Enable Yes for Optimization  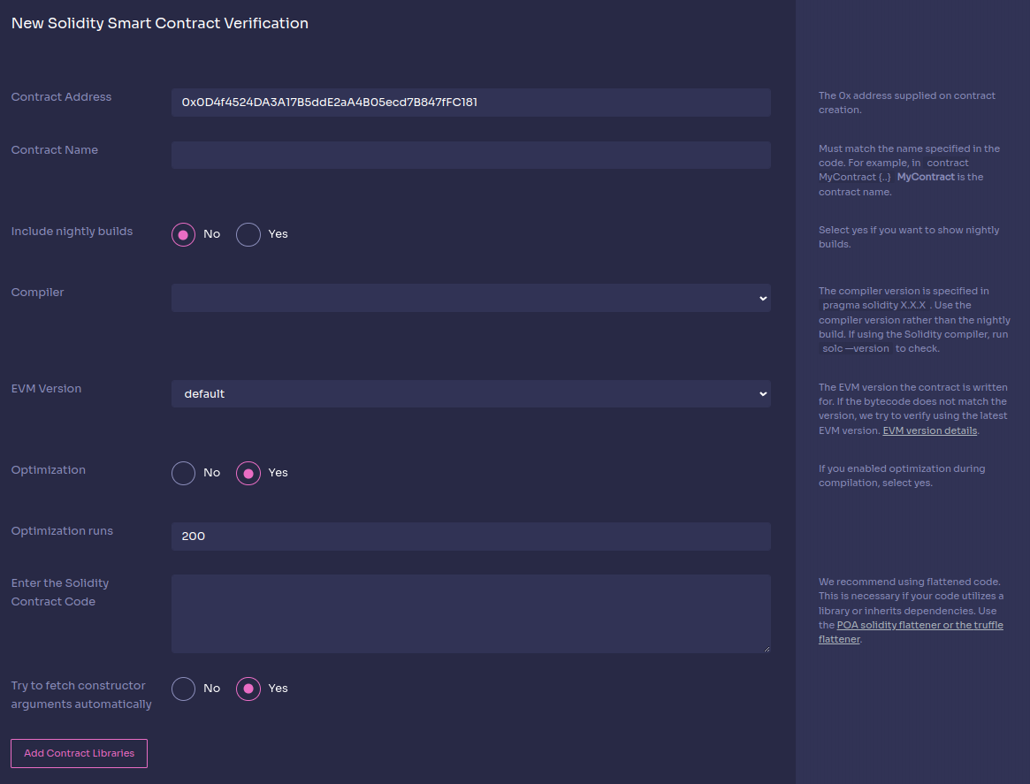[248, 473]
